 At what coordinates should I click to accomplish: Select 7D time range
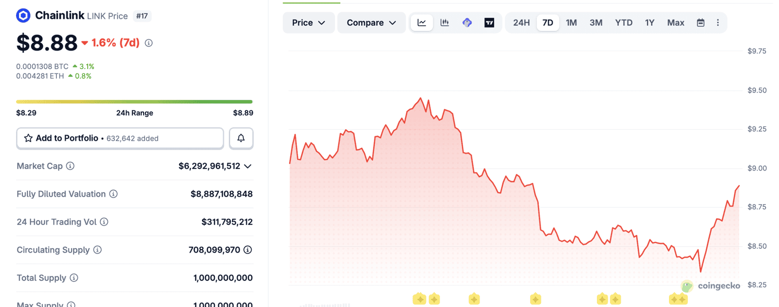[548, 23]
